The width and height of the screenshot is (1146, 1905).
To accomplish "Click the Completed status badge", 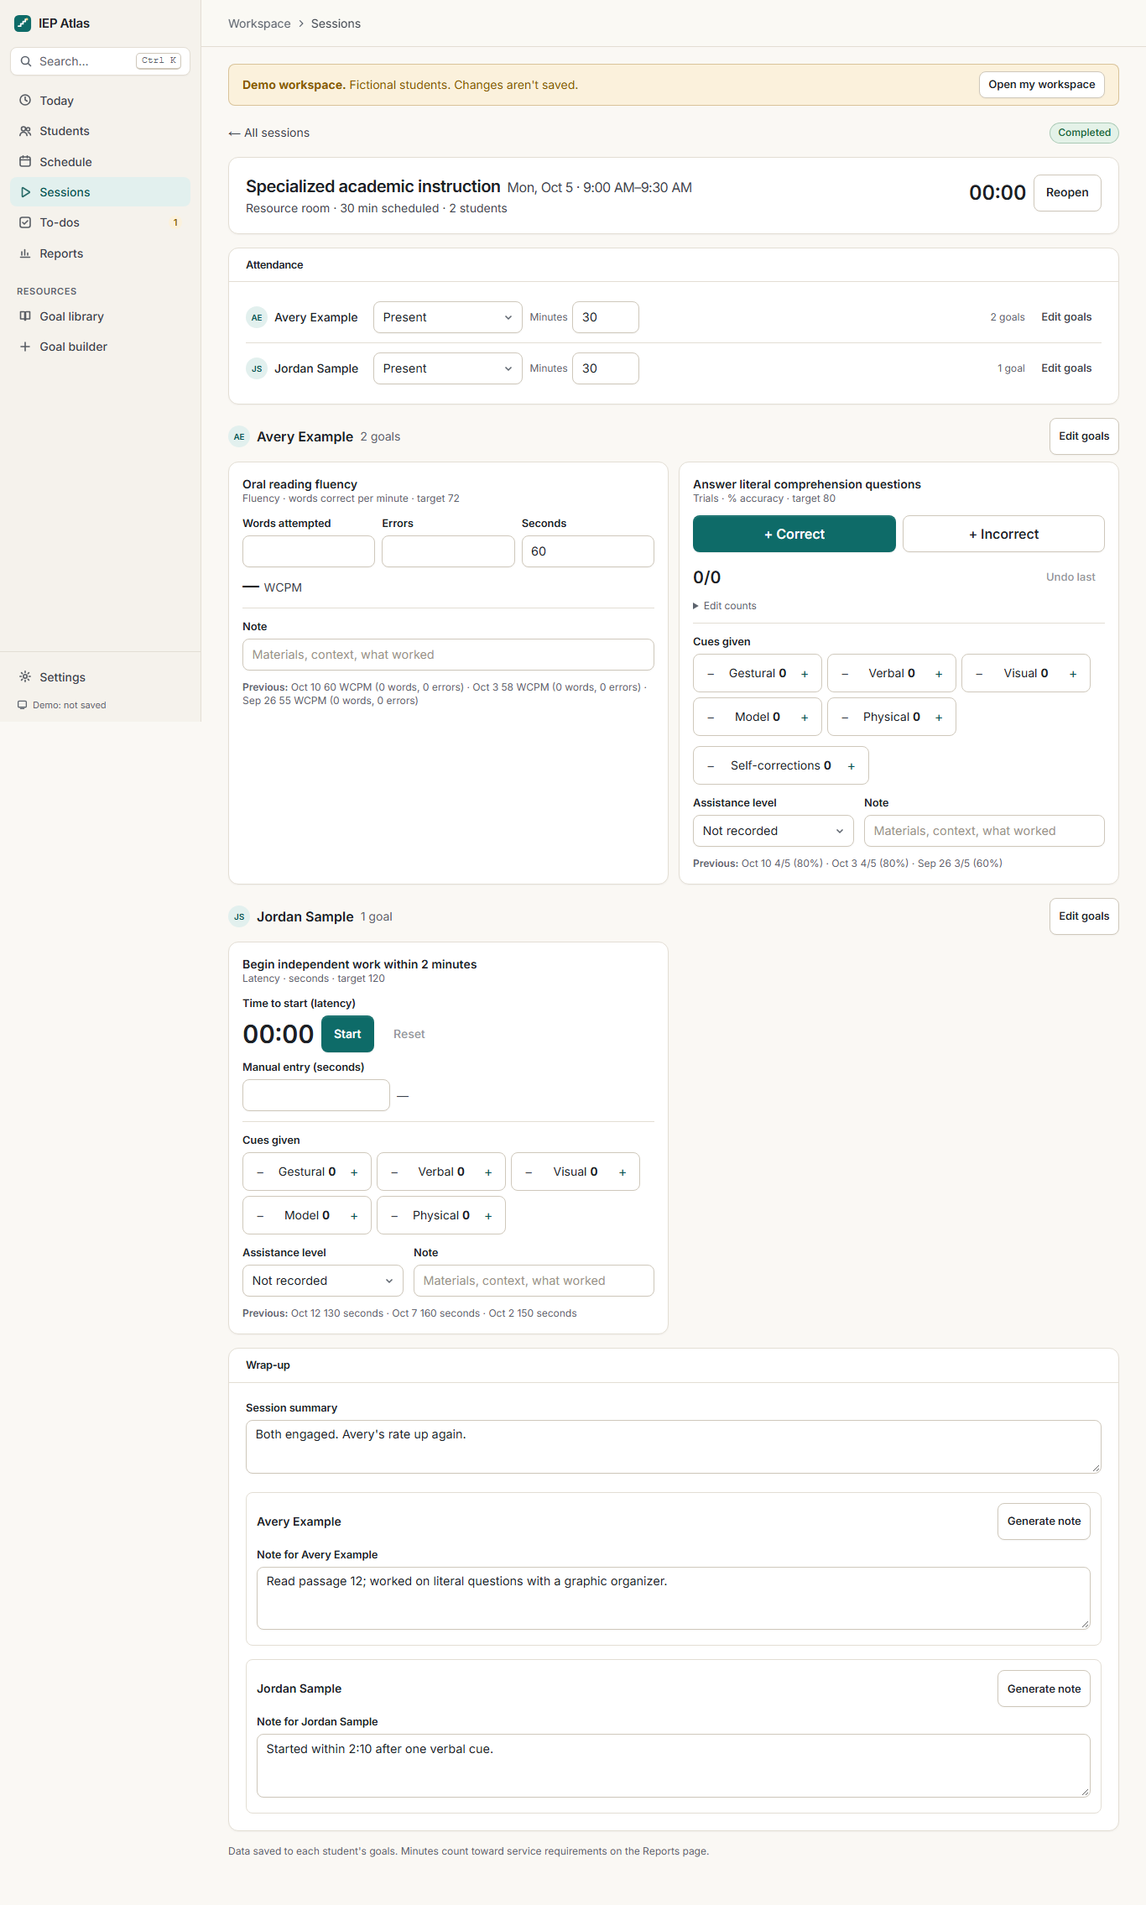I will [1084, 133].
